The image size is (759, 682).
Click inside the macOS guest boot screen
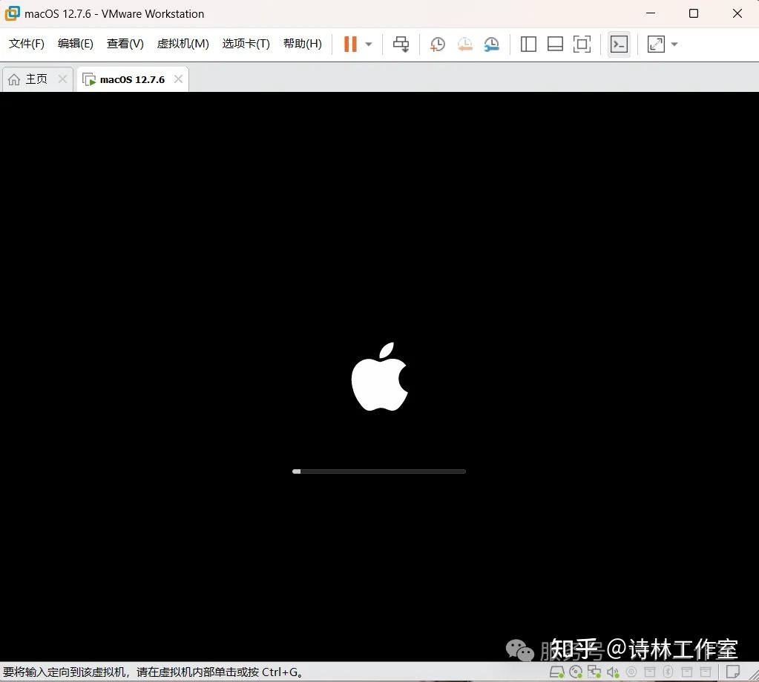[x=380, y=377]
